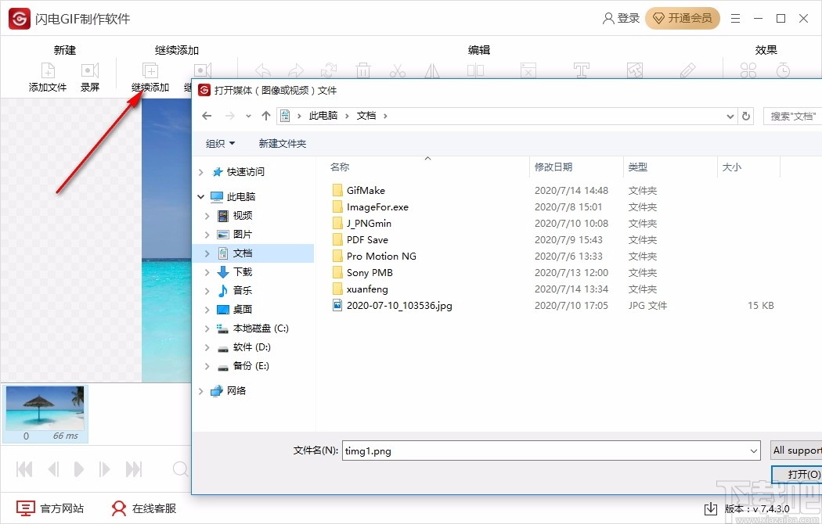Play the GIF animation
822x524 pixels.
(78, 469)
